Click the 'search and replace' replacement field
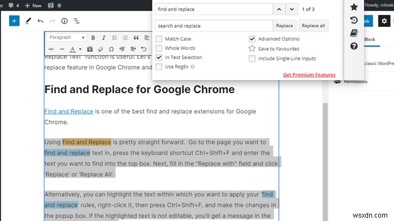Image resolution: width=394 pixels, height=221 pixels. pyautogui.click(x=213, y=26)
